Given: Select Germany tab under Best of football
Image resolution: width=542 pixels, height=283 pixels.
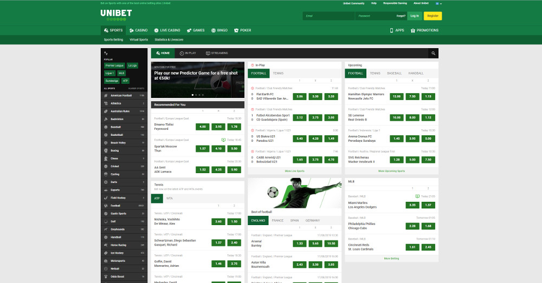Looking at the screenshot, I should [x=313, y=221].
